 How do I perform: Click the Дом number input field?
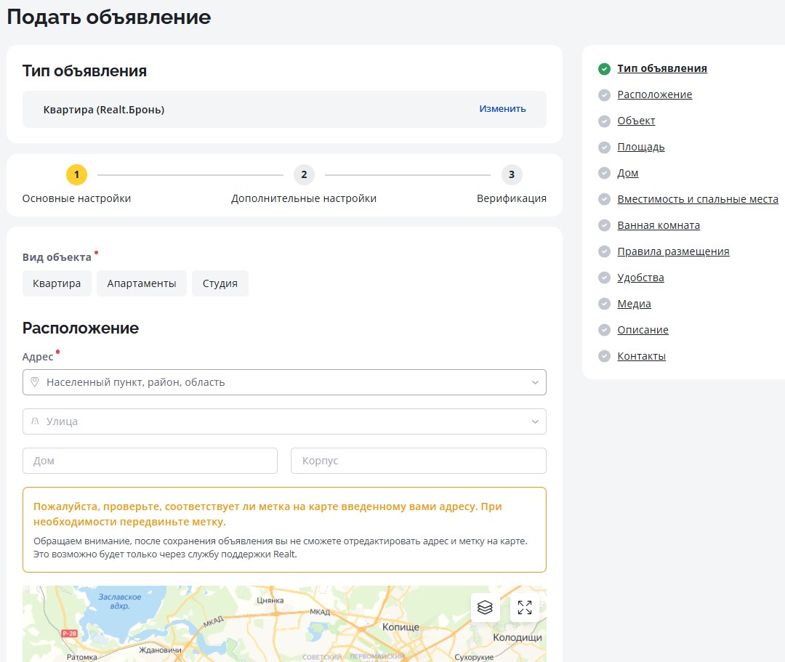[150, 461]
